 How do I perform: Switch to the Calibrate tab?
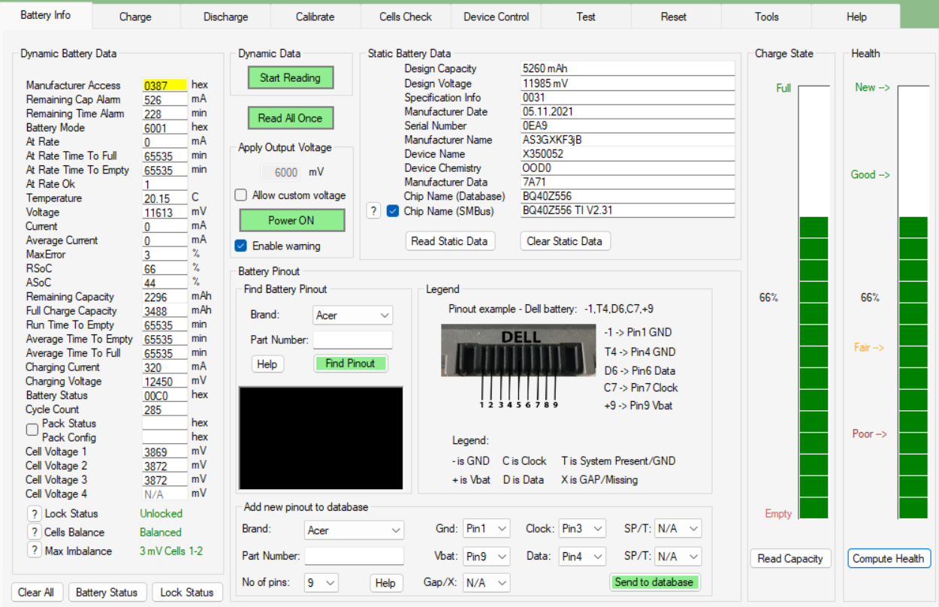[316, 17]
